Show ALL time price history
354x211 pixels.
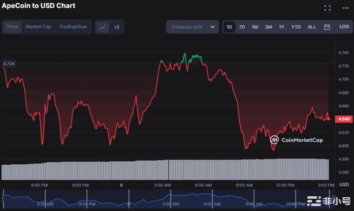312,27
